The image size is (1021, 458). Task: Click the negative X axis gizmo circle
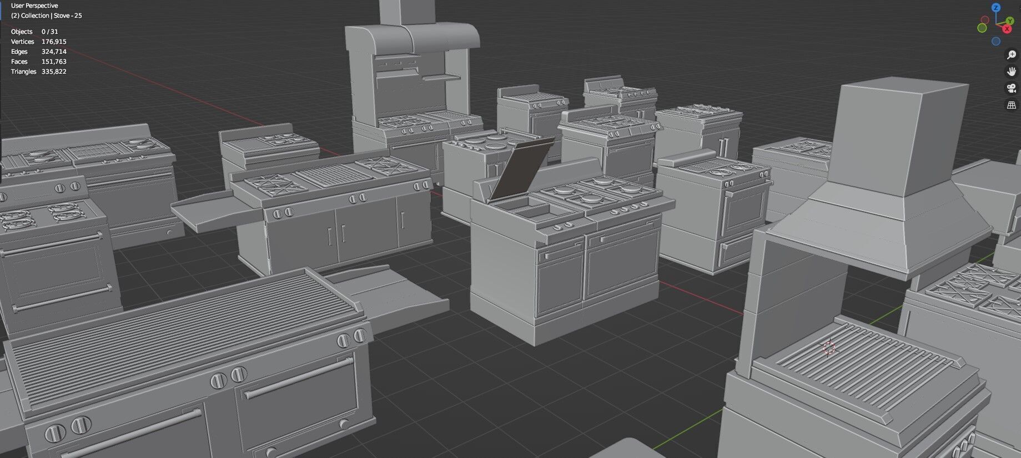985,19
